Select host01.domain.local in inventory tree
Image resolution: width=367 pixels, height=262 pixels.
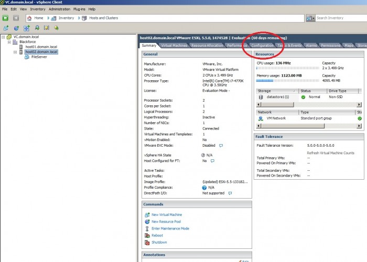[x=41, y=47]
